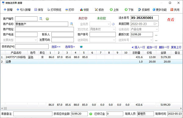The height and width of the screenshot is (118, 183).
Task: Click the 联系人 input field
Action: click(63, 35)
